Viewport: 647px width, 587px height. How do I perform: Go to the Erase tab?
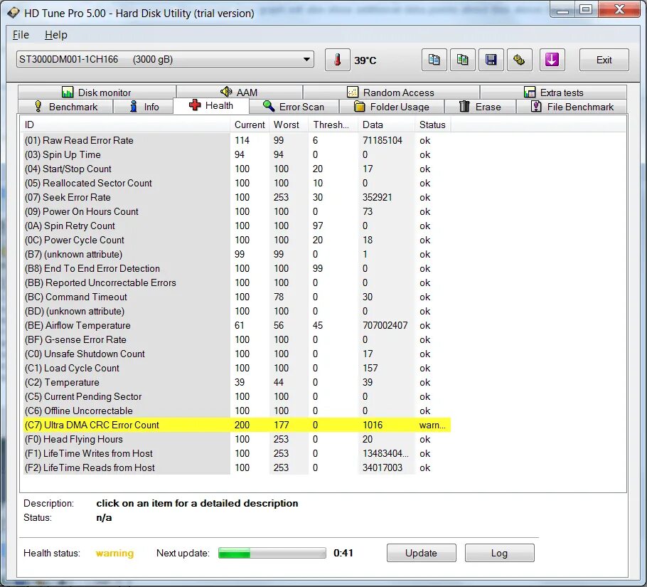point(480,107)
